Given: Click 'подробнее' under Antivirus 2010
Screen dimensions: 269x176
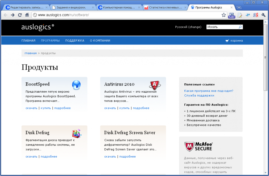Looking at the screenshot, I should (141, 108).
